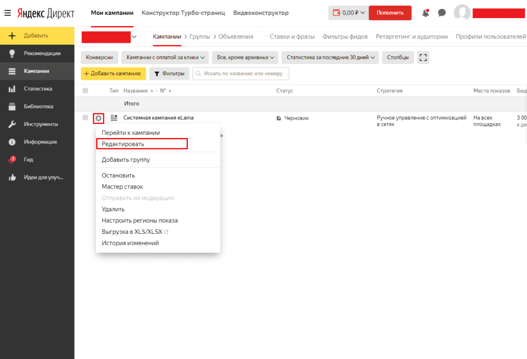
Task: Click the Библиотека archive icon
Action: 12,106
